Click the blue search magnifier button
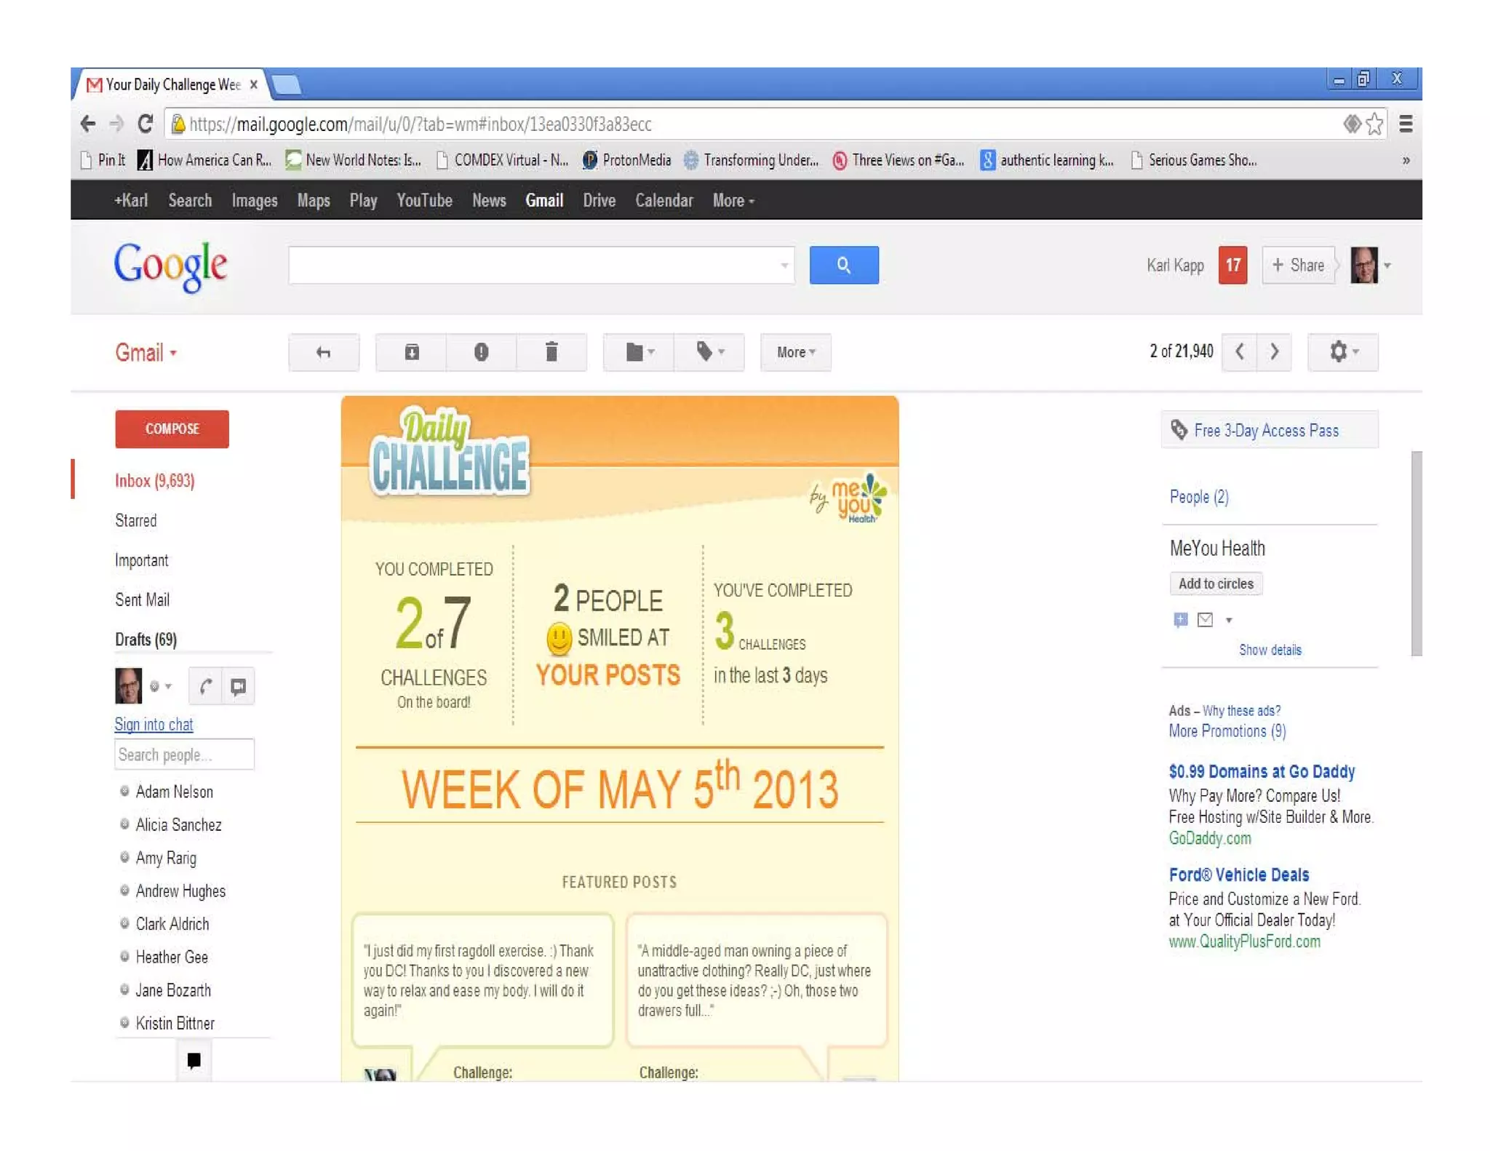The image size is (1490, 1151). pos(843,265)
